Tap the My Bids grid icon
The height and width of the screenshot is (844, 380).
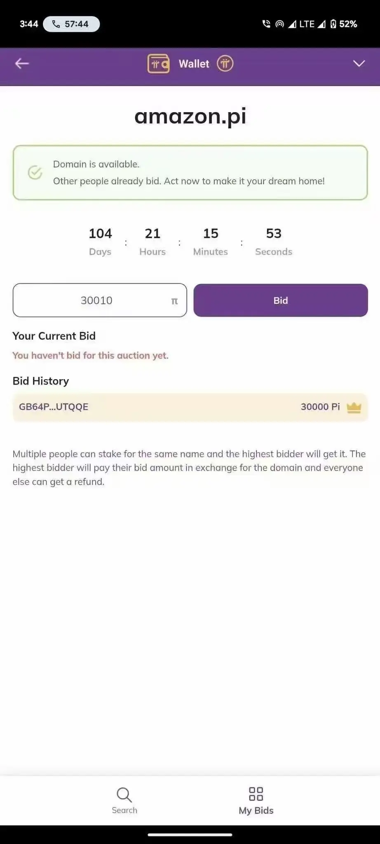pos(256,794)
